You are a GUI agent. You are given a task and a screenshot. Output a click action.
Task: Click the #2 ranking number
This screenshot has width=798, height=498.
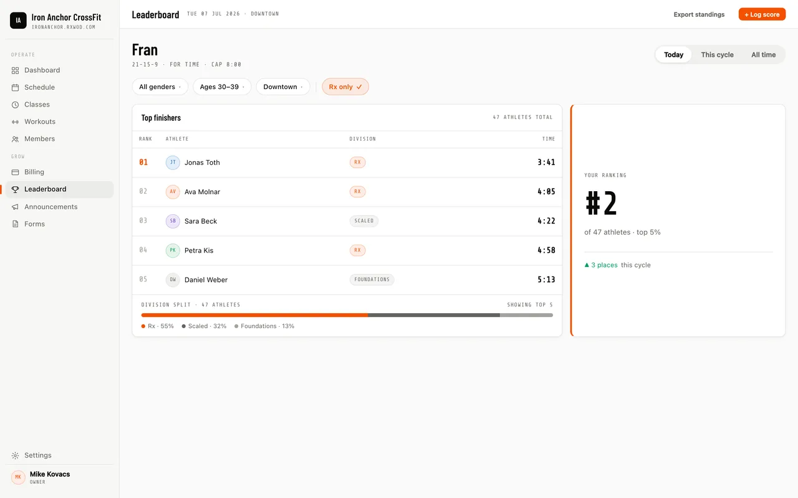(601, 203)
